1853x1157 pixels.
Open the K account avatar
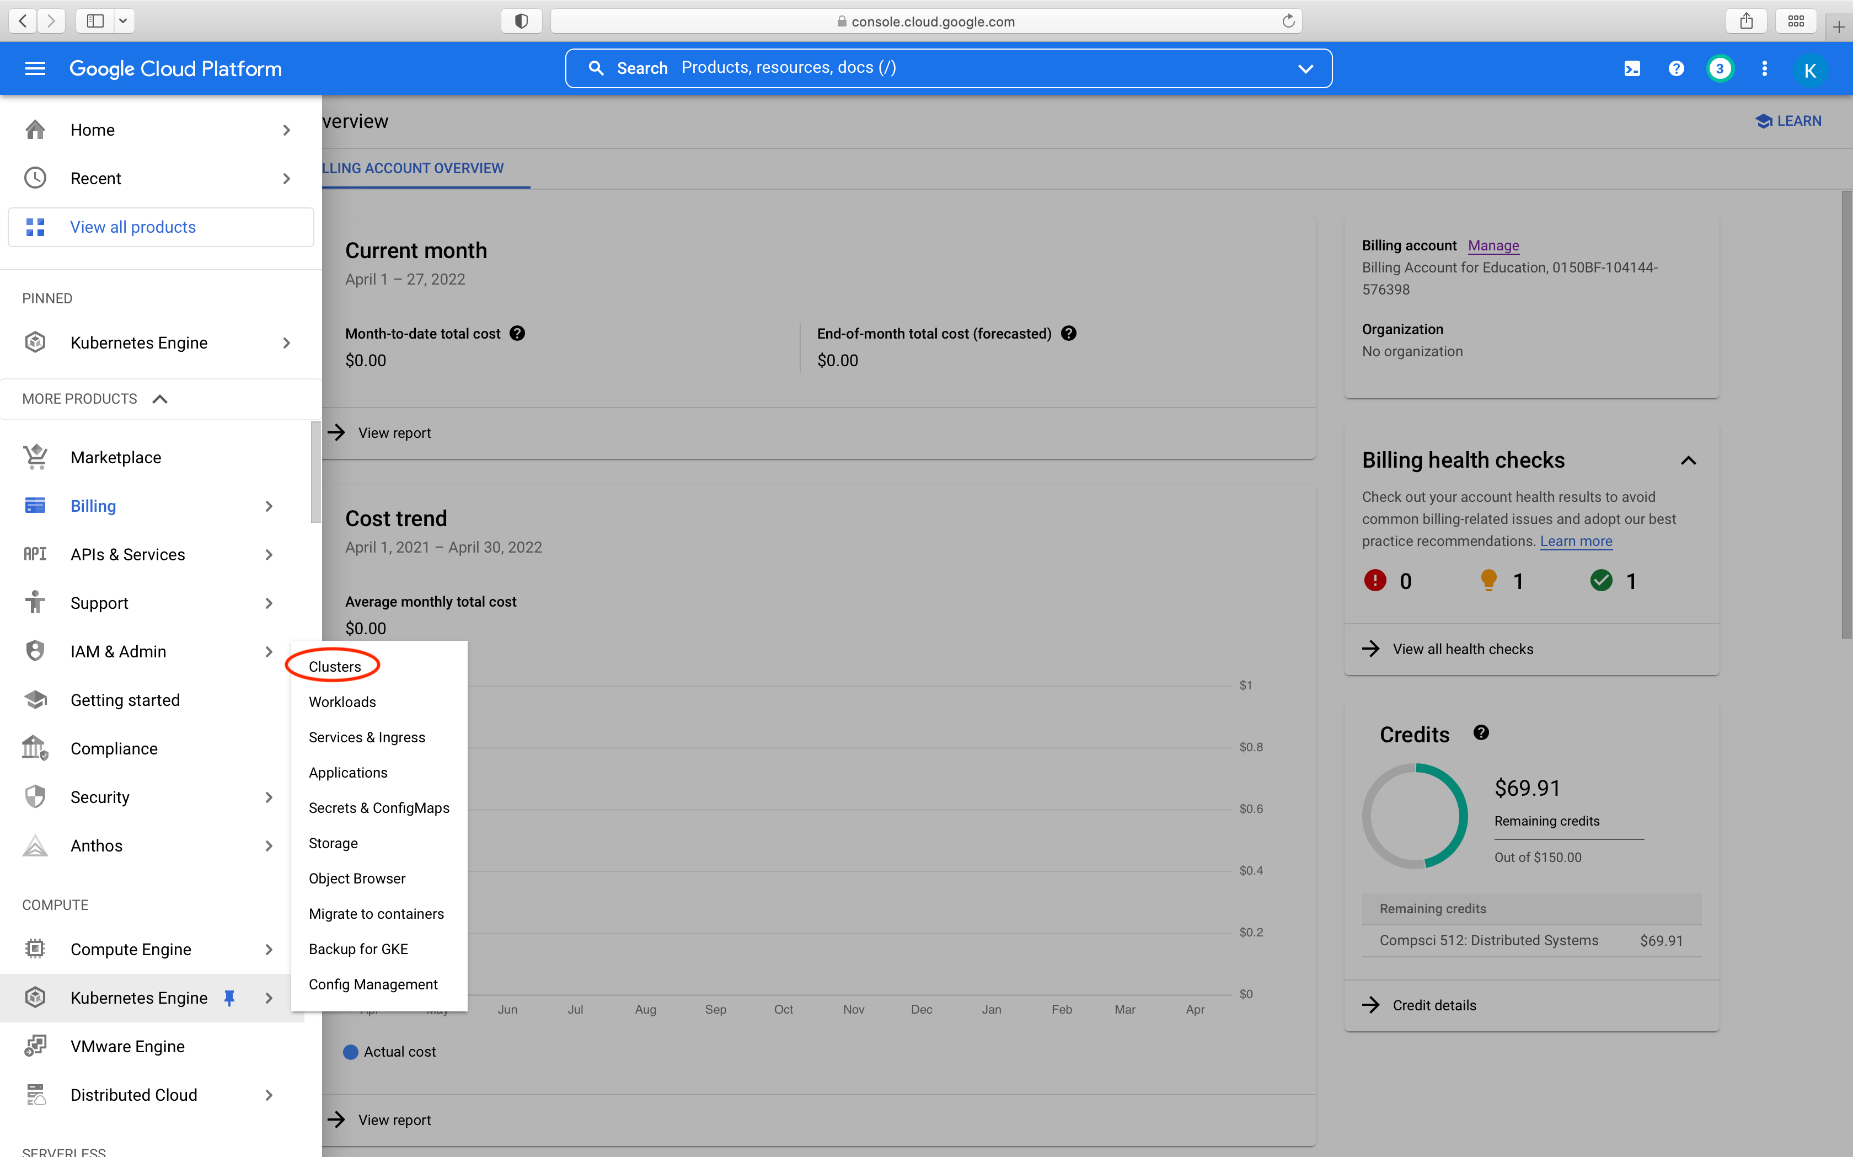coord(1809,71)
